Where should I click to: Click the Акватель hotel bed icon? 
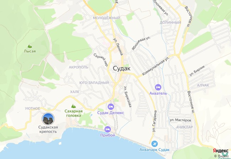click(x=158, y=87)
